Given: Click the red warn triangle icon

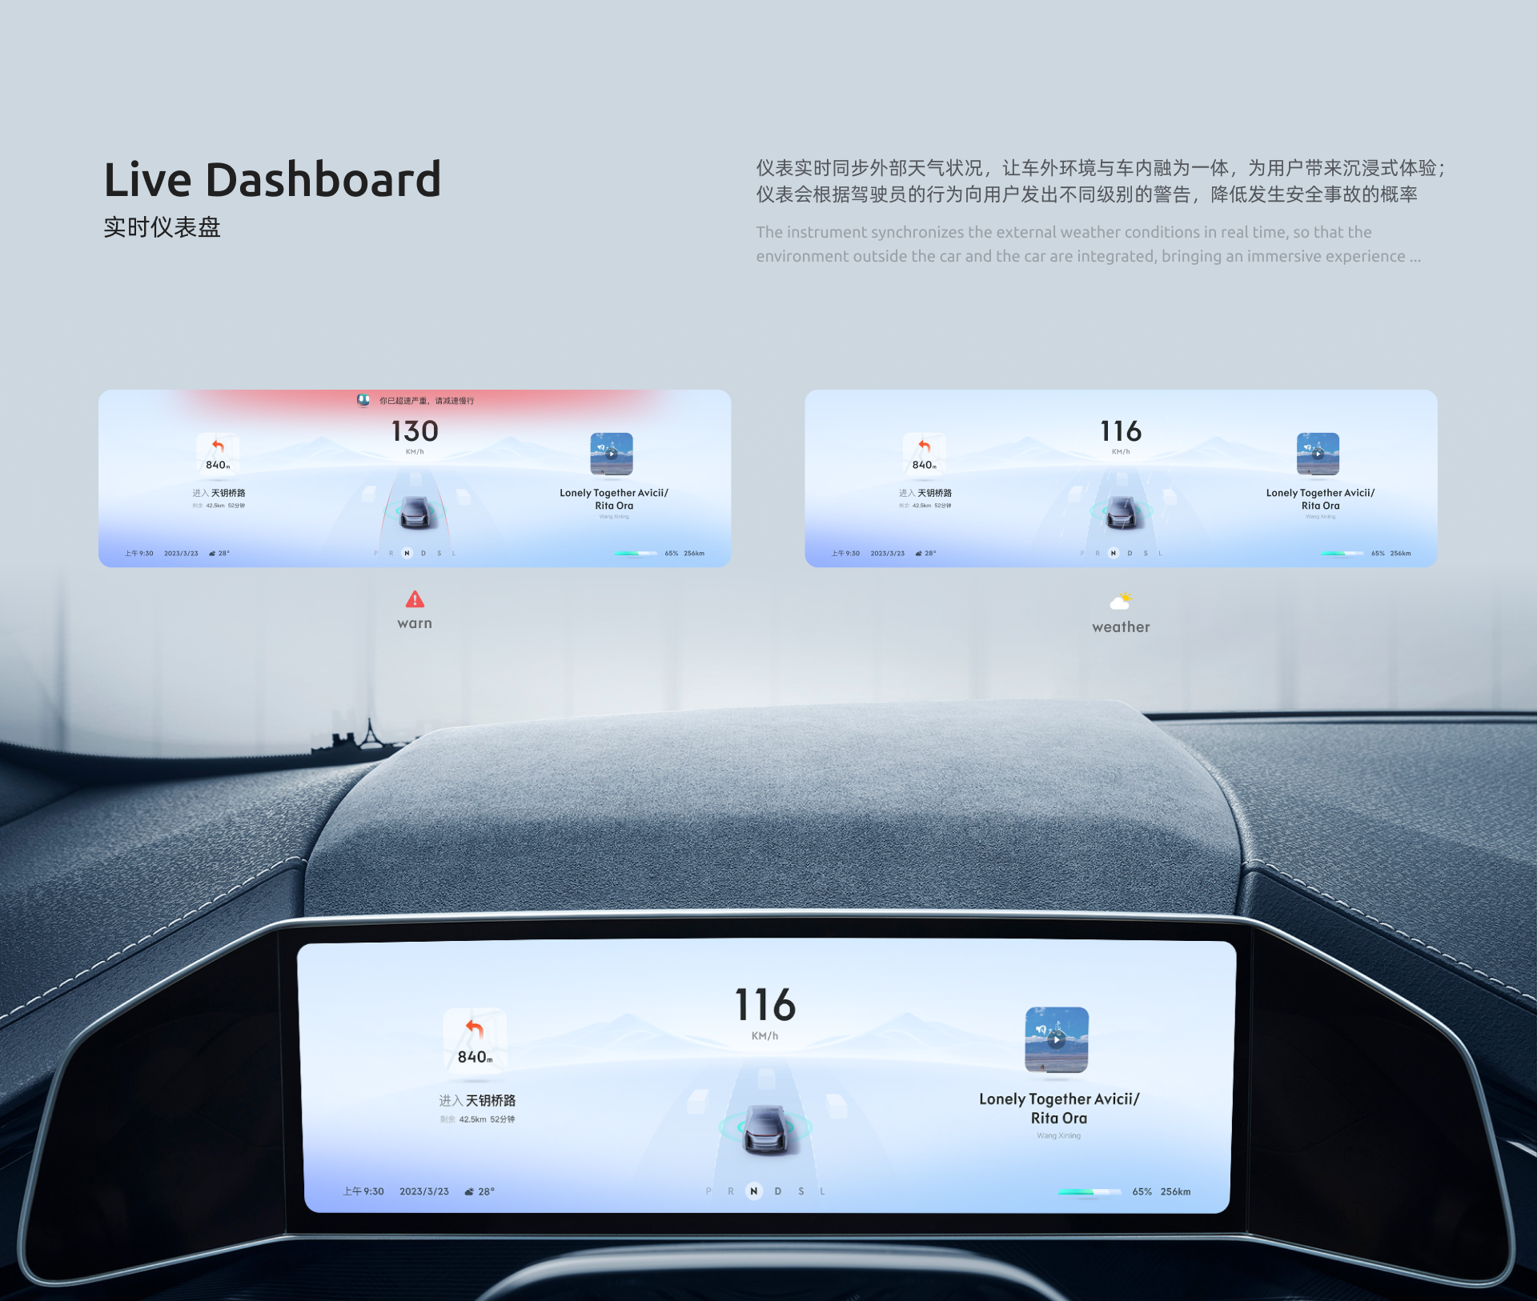Looking at the screenshot, I should [x=415, y=599].
